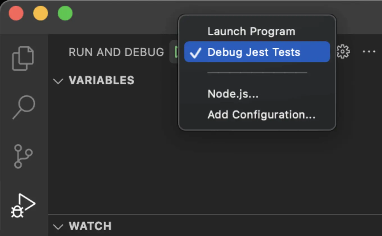This screenshot has width=382, height=236.
Task: Click the VARIABLES section header
Action: (101, 81)
